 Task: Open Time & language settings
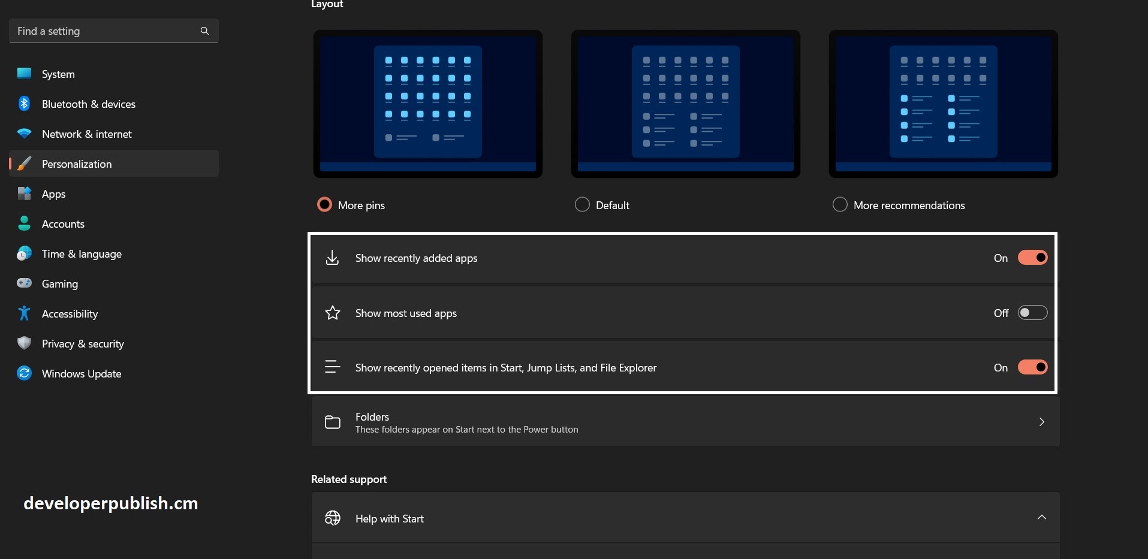tap(23, 253)
